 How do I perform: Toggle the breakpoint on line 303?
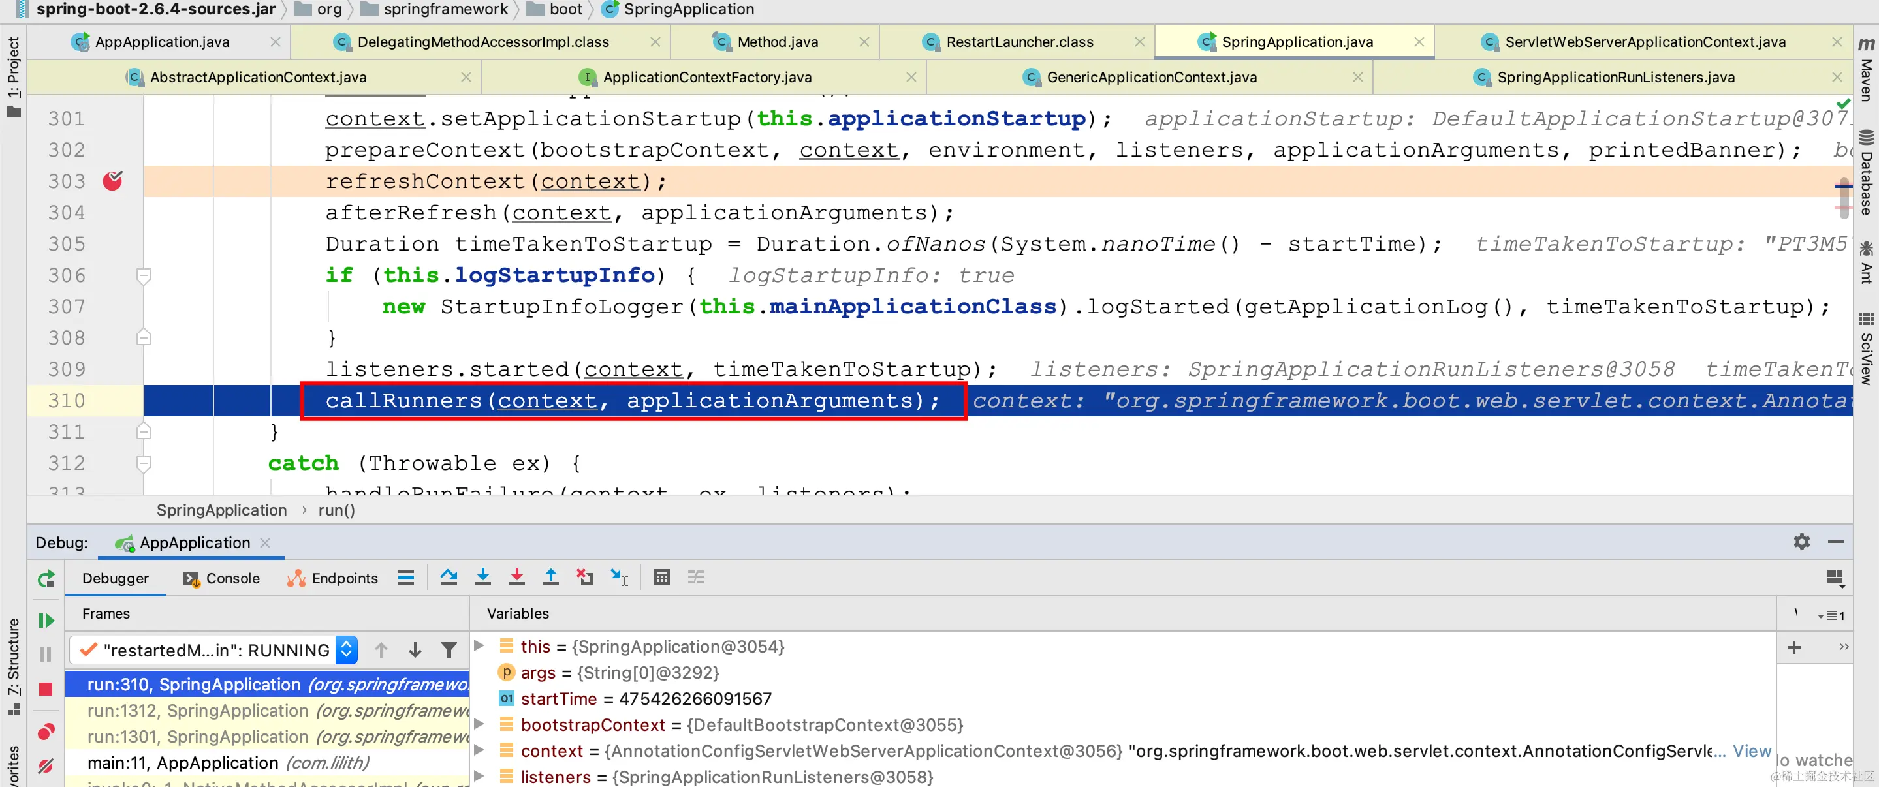(112, 181)
